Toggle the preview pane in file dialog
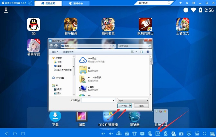216x137 pixels. tap(142, 52)
